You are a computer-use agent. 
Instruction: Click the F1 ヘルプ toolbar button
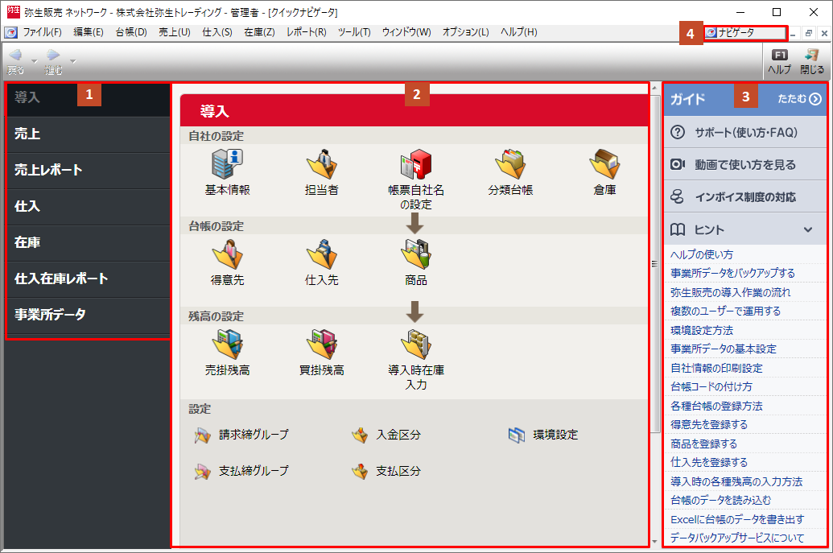779,62
